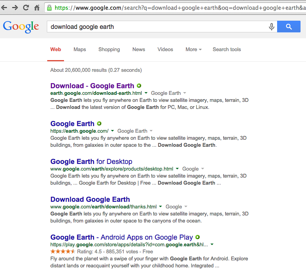Open Google author dropdown under thanks.html result
Viewport: 306px width, 274px height.
176,207
